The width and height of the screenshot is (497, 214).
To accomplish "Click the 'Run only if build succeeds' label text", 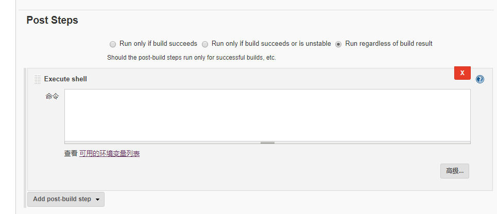I will [x=158, y=44].
